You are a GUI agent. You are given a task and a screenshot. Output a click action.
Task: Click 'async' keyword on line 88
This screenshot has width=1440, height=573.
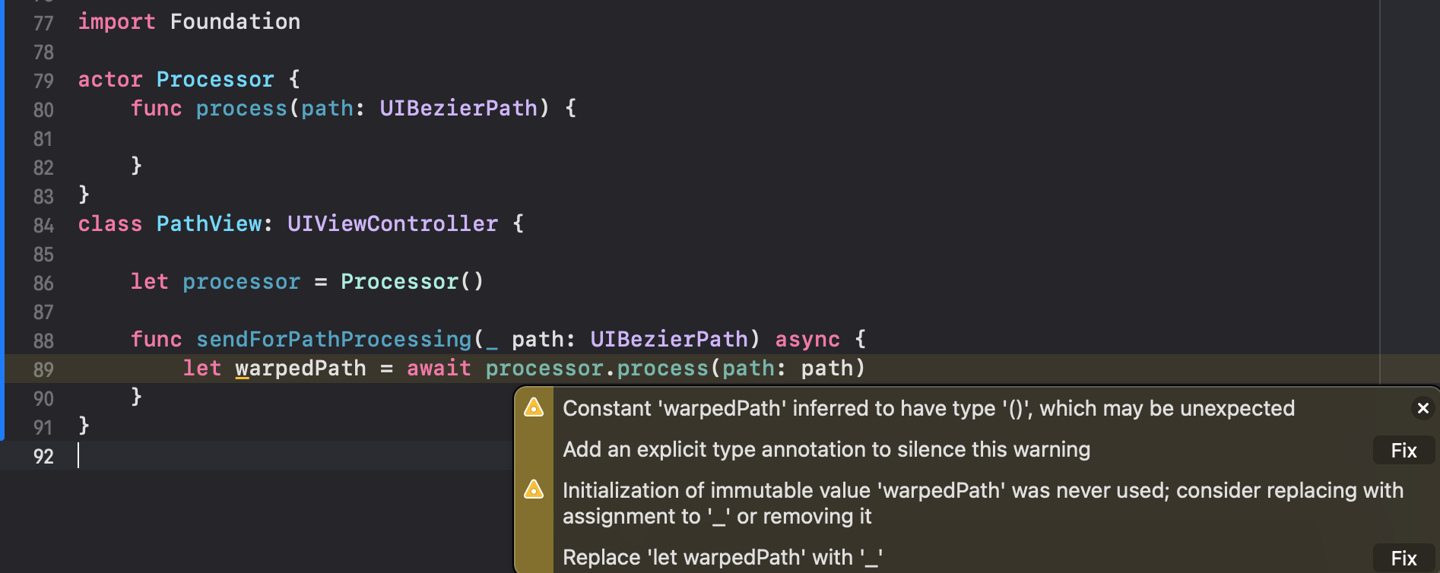tap(807, 340)
